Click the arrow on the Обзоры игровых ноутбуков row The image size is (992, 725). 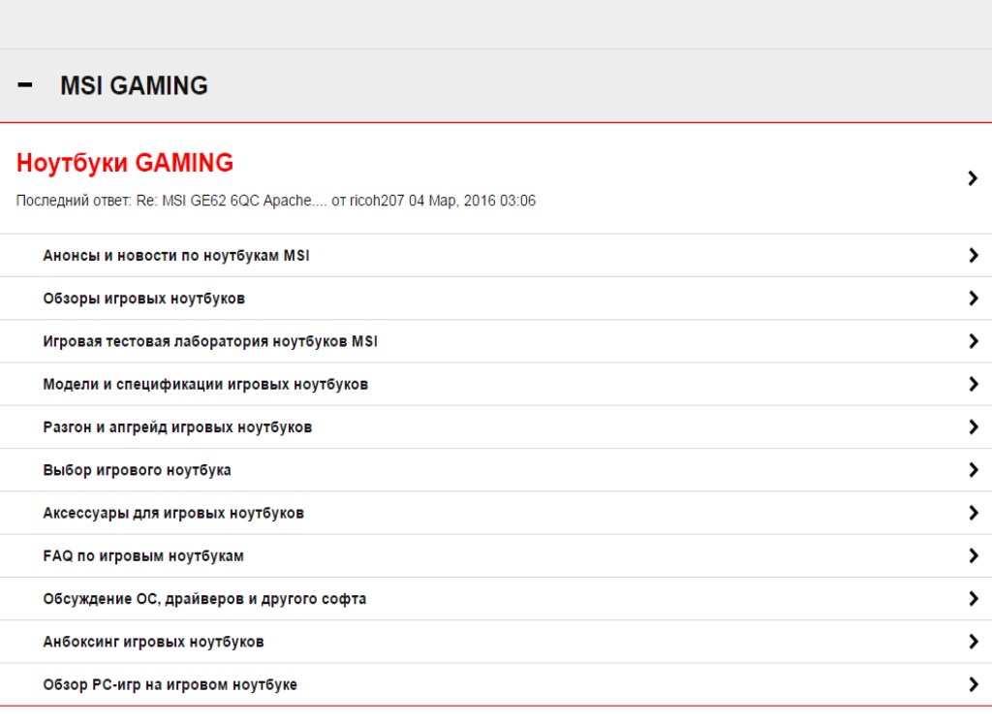pyautogui.click(x=973, y=299)
